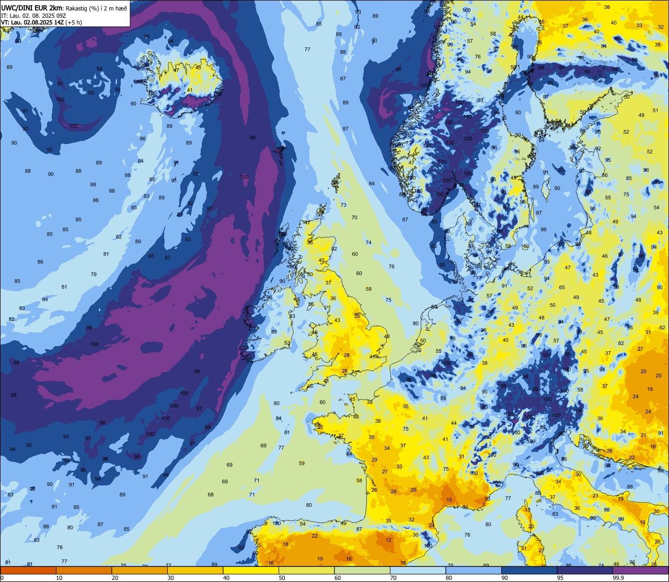Viewport: 669px width, 582px height.
Task: Click the '51' humidity value over western Russia
Action: coord(655,111)
